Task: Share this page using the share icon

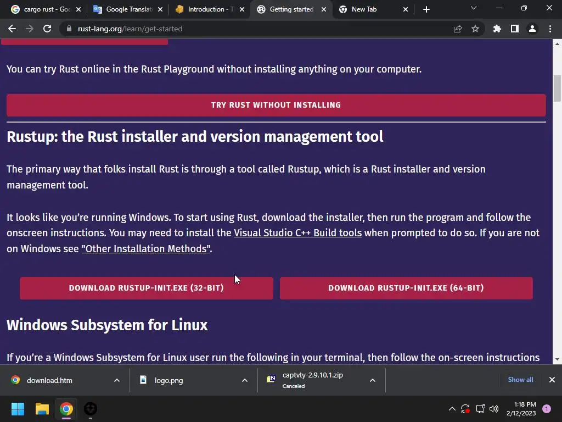Action: tap(458, 29)
